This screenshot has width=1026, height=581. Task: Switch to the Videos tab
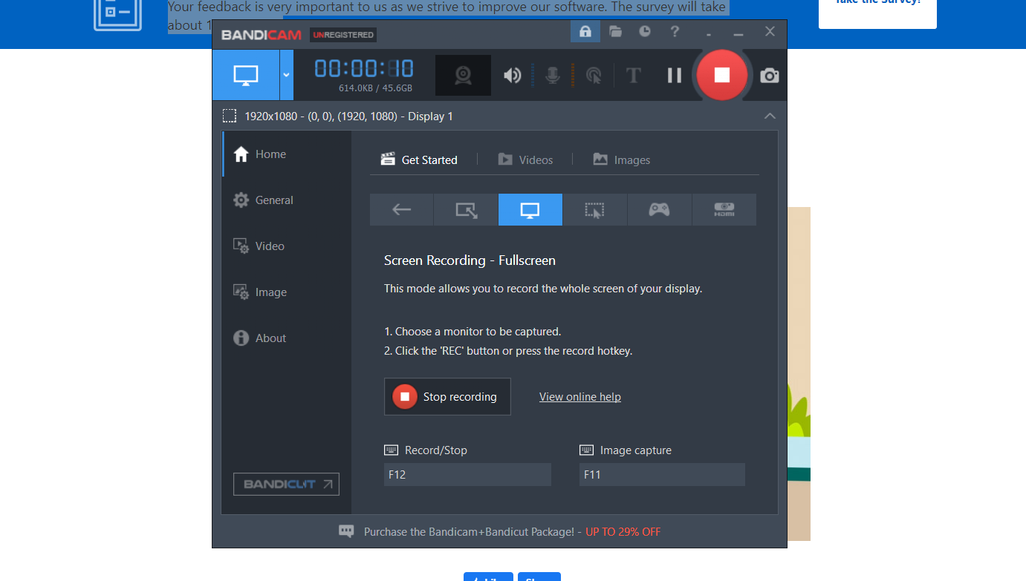(x=525, y=160)
